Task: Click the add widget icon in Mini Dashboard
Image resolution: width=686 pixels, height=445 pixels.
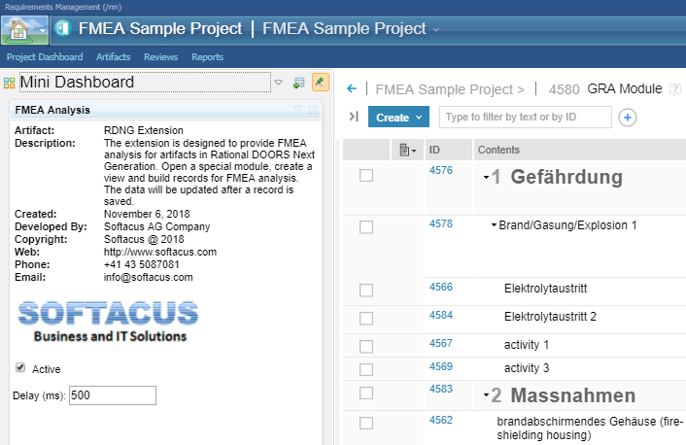Action: tap(299, 83)
